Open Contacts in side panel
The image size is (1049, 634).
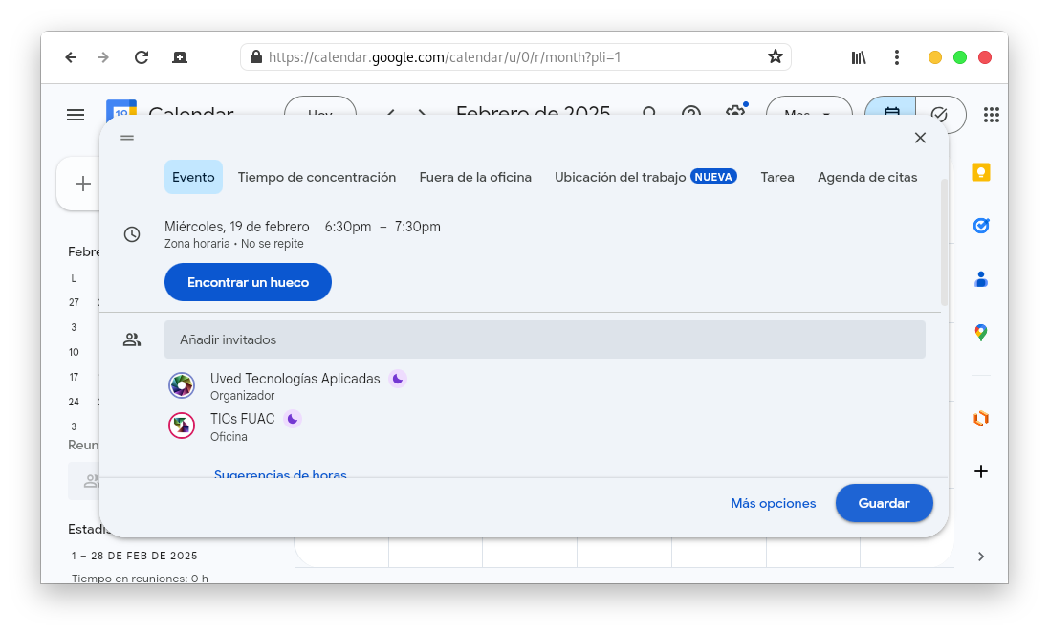click(x=980, y=279)
